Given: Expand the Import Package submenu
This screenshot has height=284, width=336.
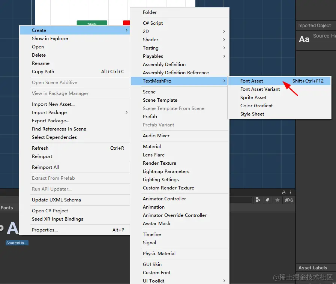Looking at the screenshot, I should click(x=126, y=112).
